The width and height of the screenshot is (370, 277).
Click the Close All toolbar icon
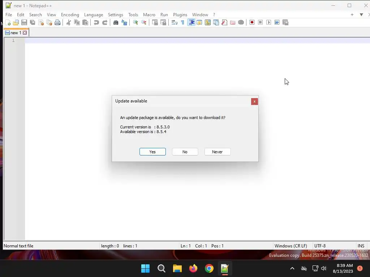tap(49, 22)
